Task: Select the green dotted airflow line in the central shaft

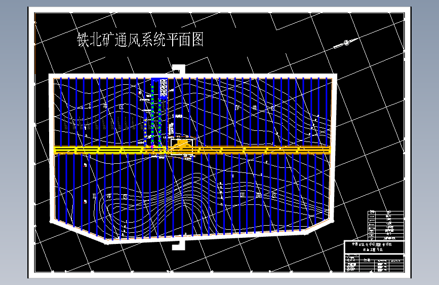Action: tap(152, 113)
